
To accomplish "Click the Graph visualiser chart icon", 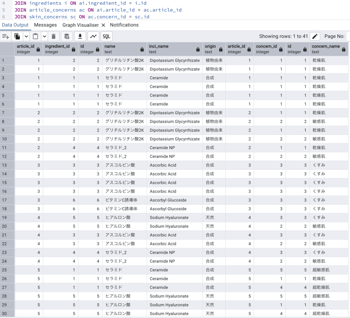I will point(93,36).
